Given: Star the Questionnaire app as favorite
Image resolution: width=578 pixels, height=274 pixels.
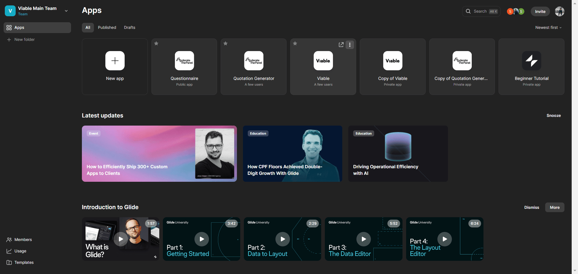Looking at the screenshot, I should pyautogui.click(x=156, y=44).
